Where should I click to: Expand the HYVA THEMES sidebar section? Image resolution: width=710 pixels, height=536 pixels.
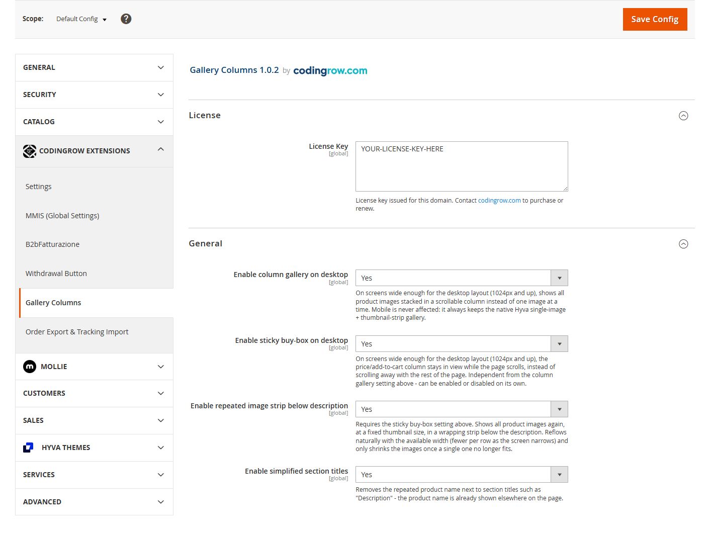coord(94,448)
